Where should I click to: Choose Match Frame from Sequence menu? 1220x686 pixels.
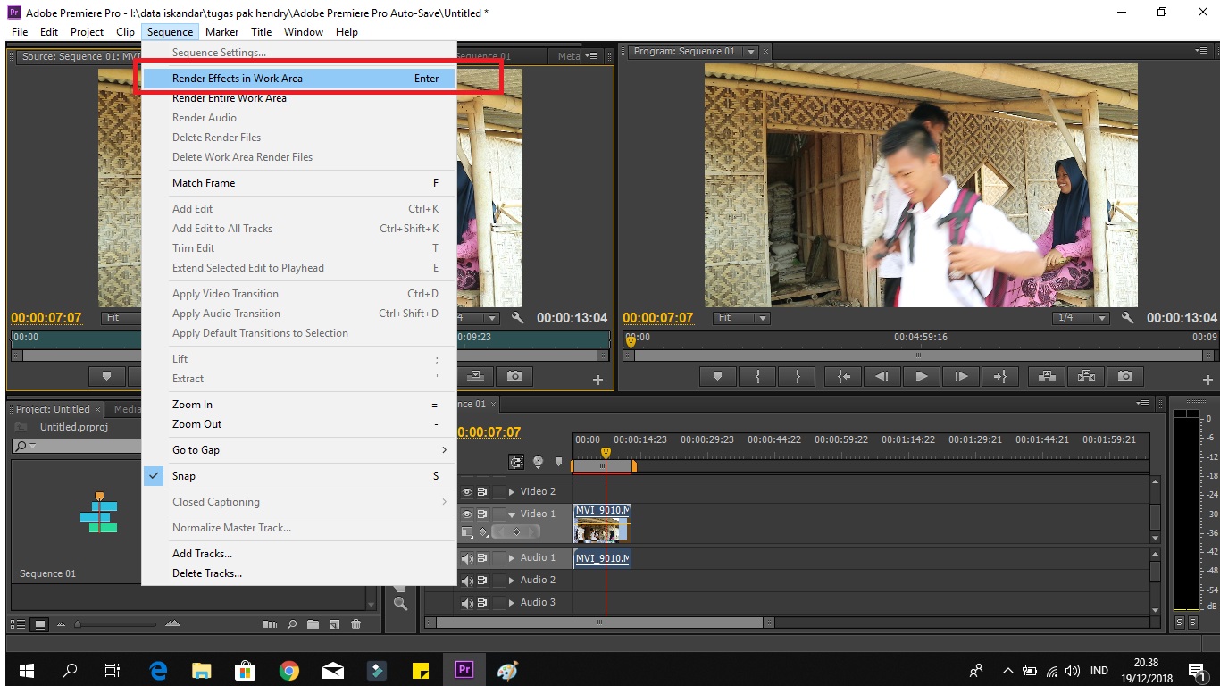(x=298, y=183)
